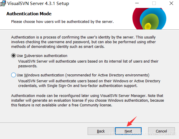The width and height of the screenshot is (179, 139).
Task: Click 'VisualSVN Server 4.3.1 Setup' window title
Action: [38, 4]
